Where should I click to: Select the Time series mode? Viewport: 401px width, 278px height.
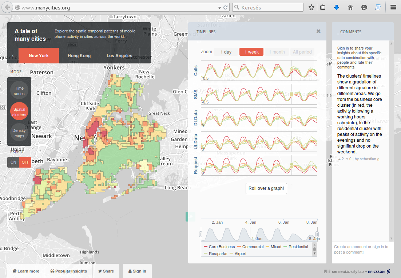click(19, 91)
